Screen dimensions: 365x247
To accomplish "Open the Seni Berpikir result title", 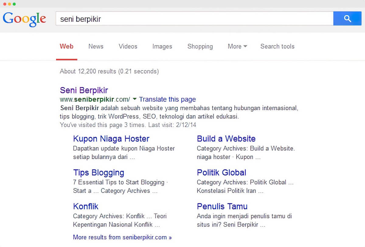I will [84, 90].
